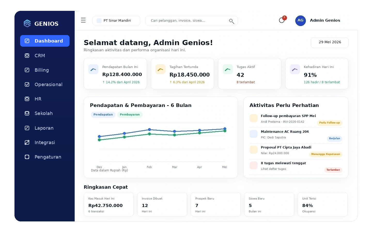Open the Siswa Baru card

(269, 204)
